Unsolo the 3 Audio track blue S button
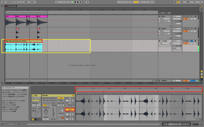 [x=192, y=41]
